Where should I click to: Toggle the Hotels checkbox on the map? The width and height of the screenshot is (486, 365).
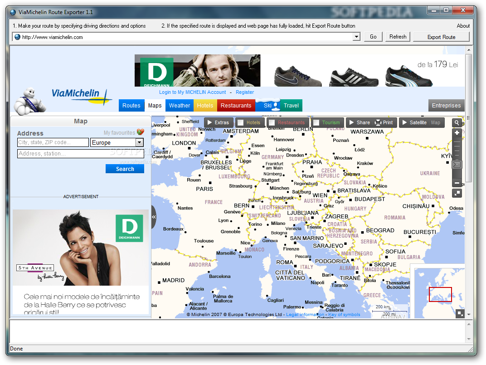point(241,122)
